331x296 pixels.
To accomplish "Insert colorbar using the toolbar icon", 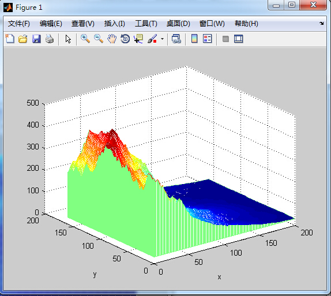I will click(194, 39).
